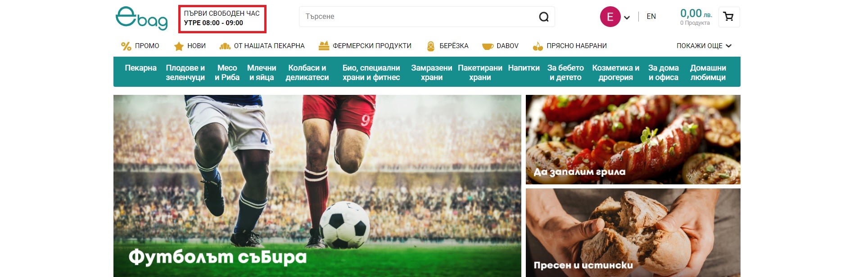Open the bread-icon ОТ НАШАТА ПЕКАРНА section
This screenshot has height=277, width=854.
(x=262, y=46)
